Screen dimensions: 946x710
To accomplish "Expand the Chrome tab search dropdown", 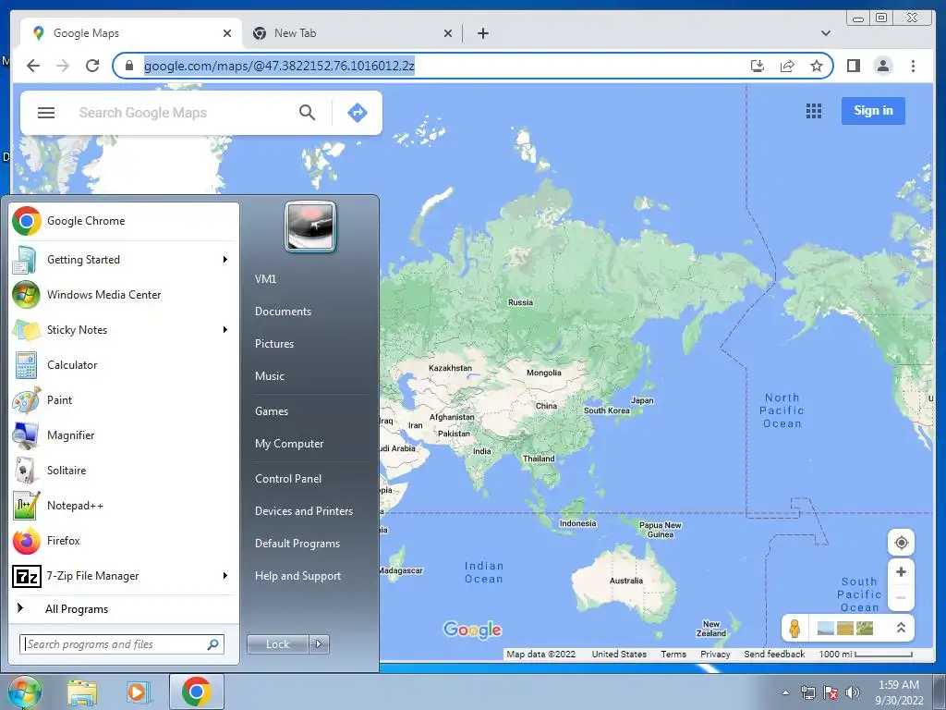I will [x=826, y=33].
